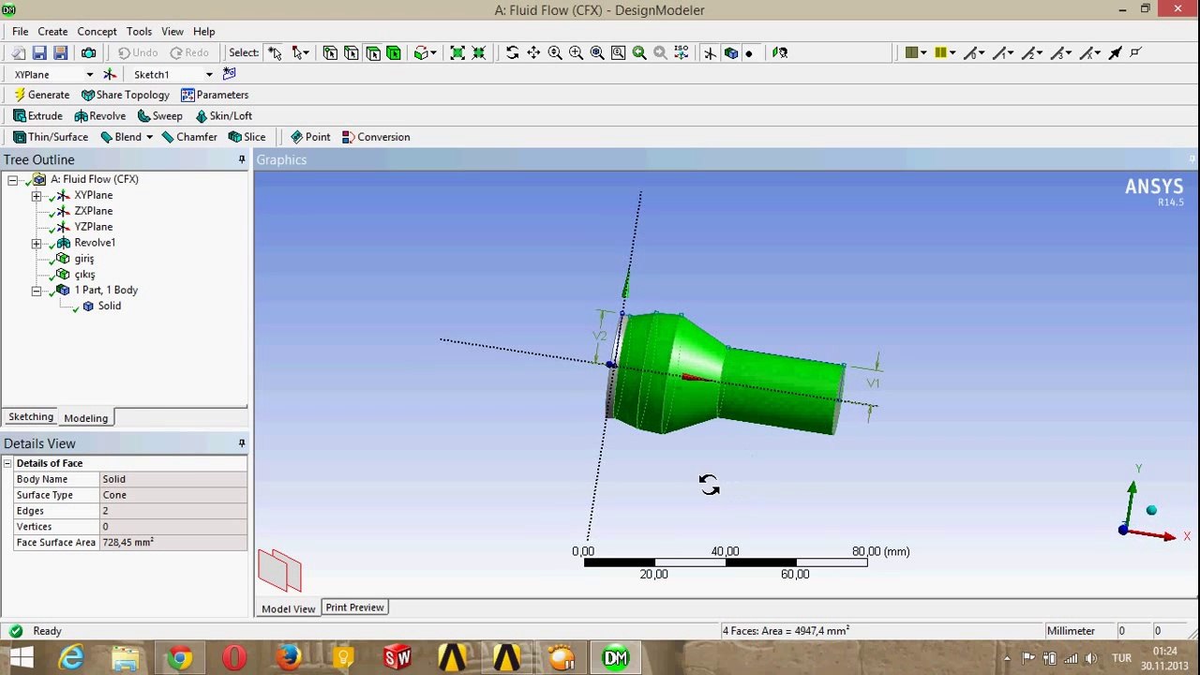This screenshot has height=675, width=1200.
Task: Click the Thin/Surface tool
Action: (x=51, y=137)
